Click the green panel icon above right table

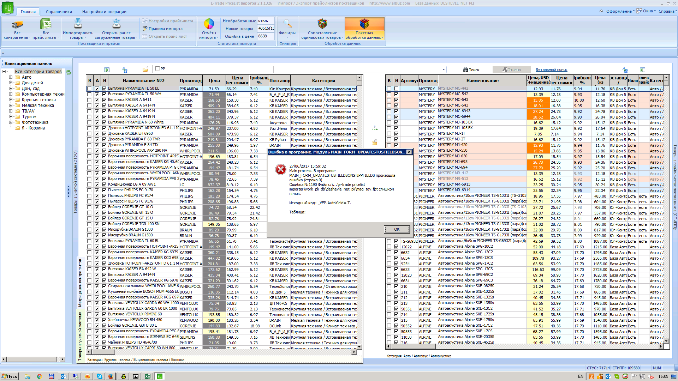(643, 70)
